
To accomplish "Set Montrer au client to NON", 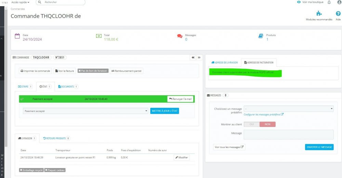I will (x=267, y=124).
